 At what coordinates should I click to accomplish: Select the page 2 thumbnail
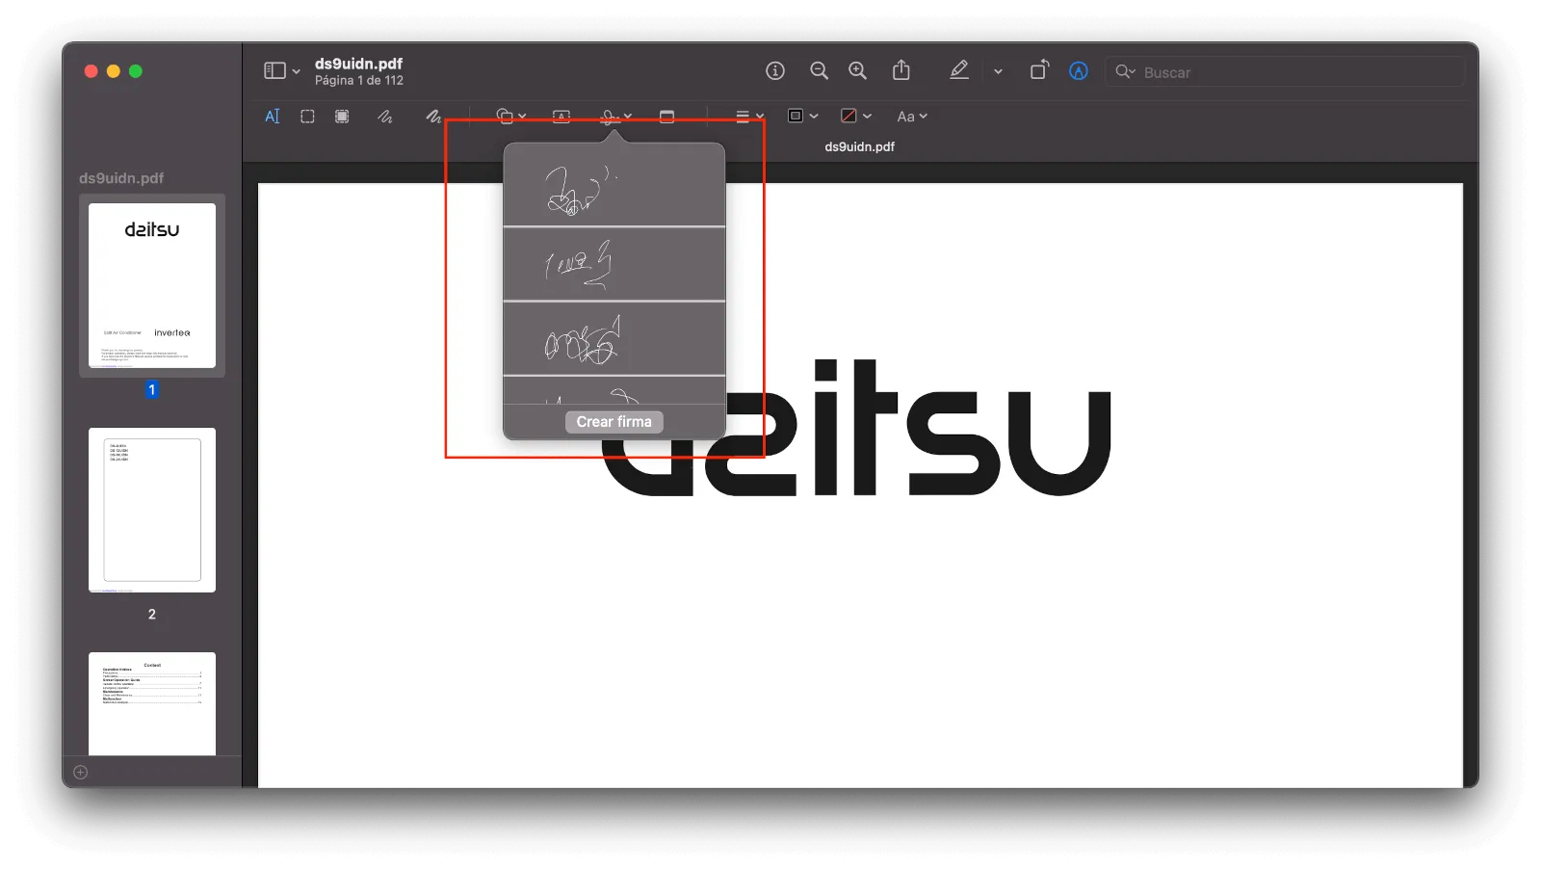point(152,511)
